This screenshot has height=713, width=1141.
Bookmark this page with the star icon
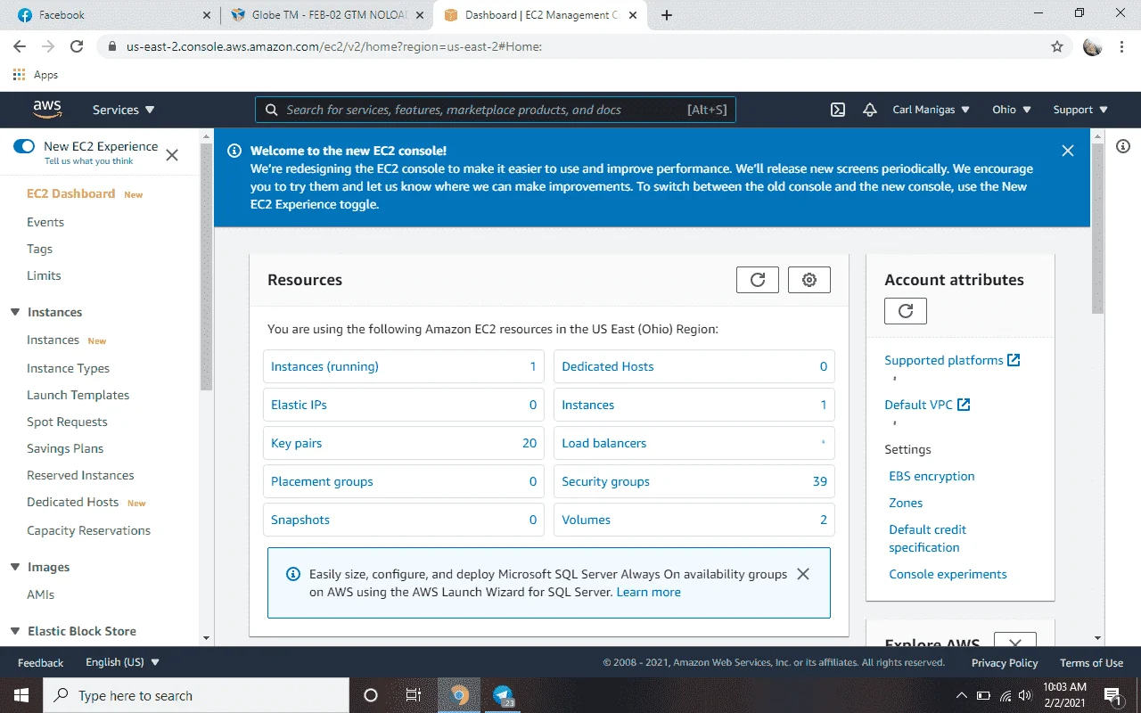(1057, 46)
